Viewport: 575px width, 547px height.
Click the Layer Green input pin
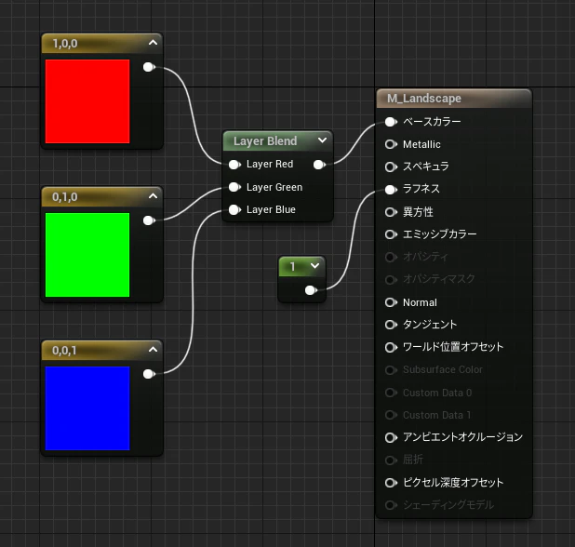coord(234,187)
